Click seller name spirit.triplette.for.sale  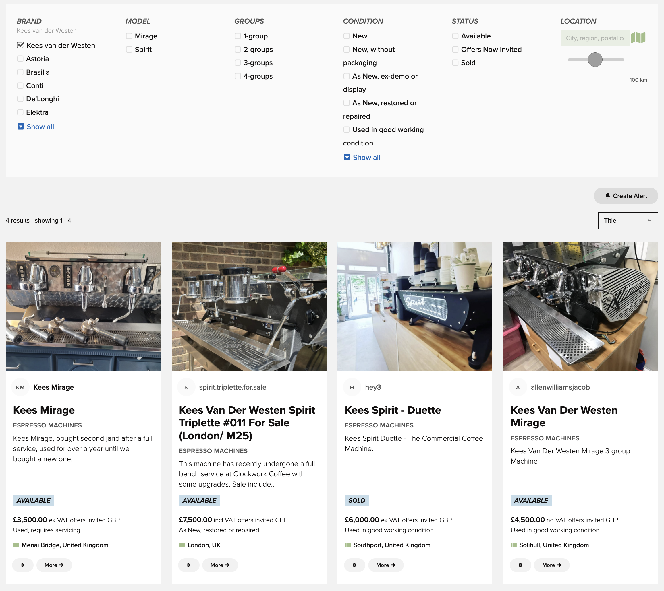click(x=233, y=387)
